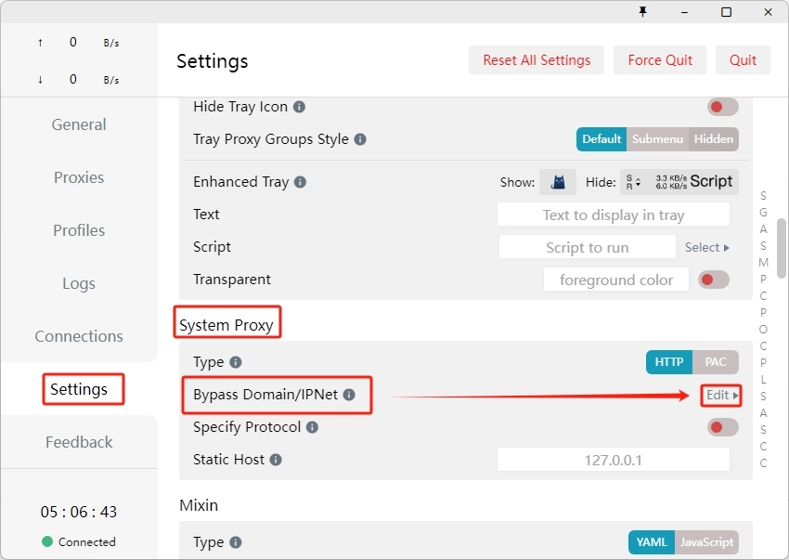
Task: Click the Force Quit button
Action: click(x=659, y=60)
